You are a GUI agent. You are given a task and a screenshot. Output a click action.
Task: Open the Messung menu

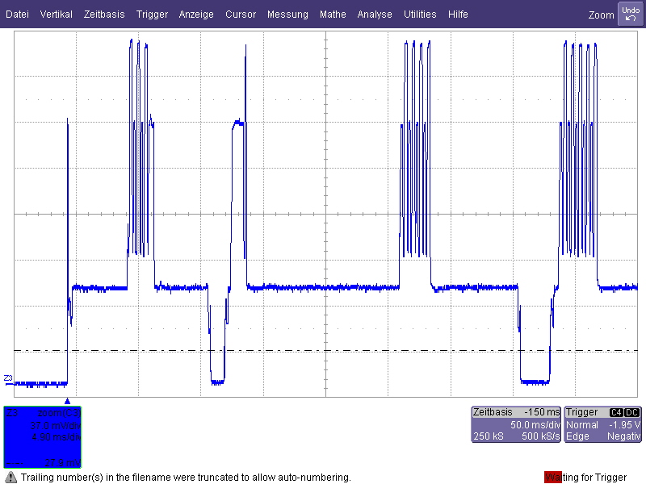click(x=287, y=15)
